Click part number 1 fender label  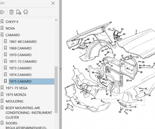[x=77, y=31]
